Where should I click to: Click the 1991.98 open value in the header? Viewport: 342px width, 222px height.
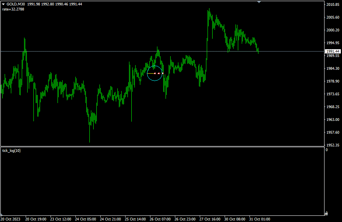pos(33,4)
